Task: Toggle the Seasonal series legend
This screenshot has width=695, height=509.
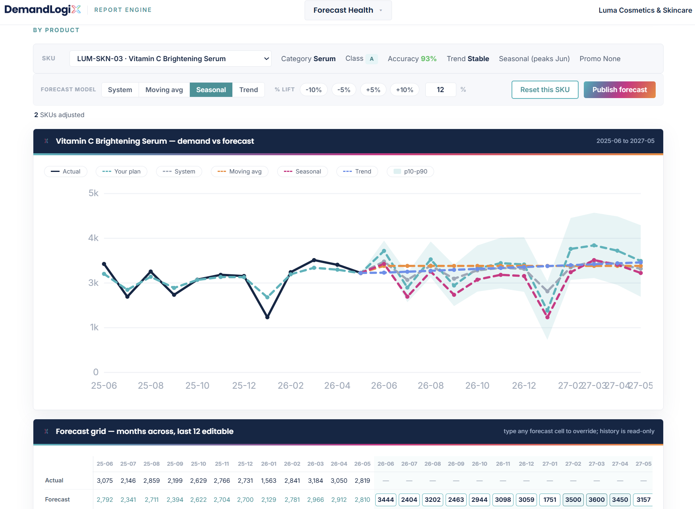Action: pyautogui.click(x=303, y=172)
